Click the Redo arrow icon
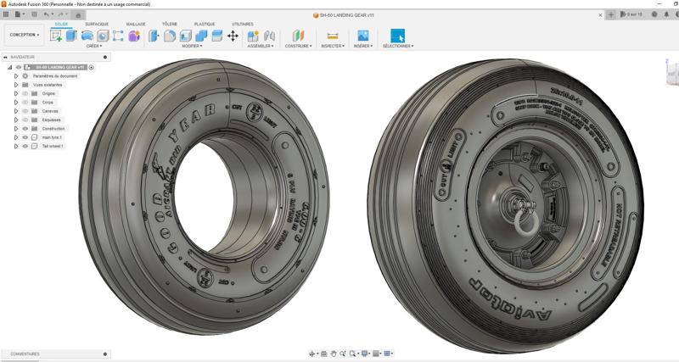 pyautogui.click(x=61, y=14)
